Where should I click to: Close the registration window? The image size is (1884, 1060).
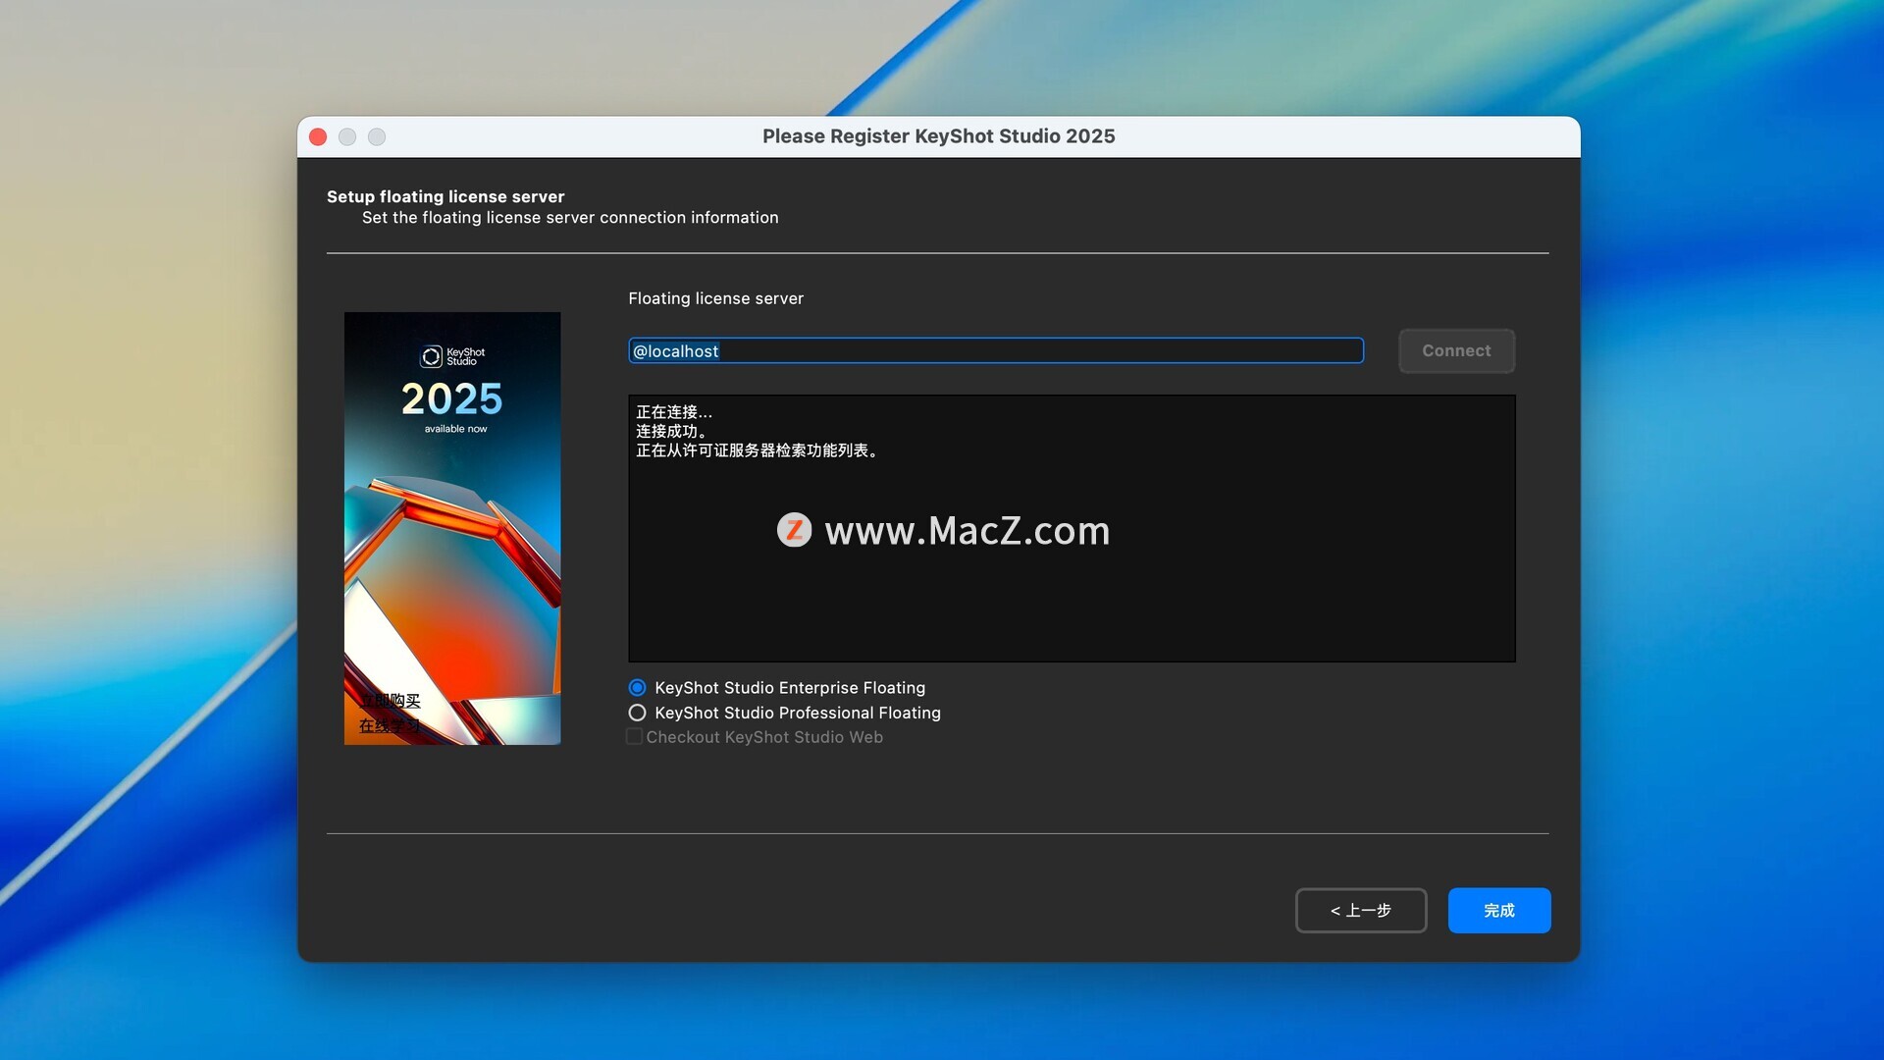(x=318, y=137)
